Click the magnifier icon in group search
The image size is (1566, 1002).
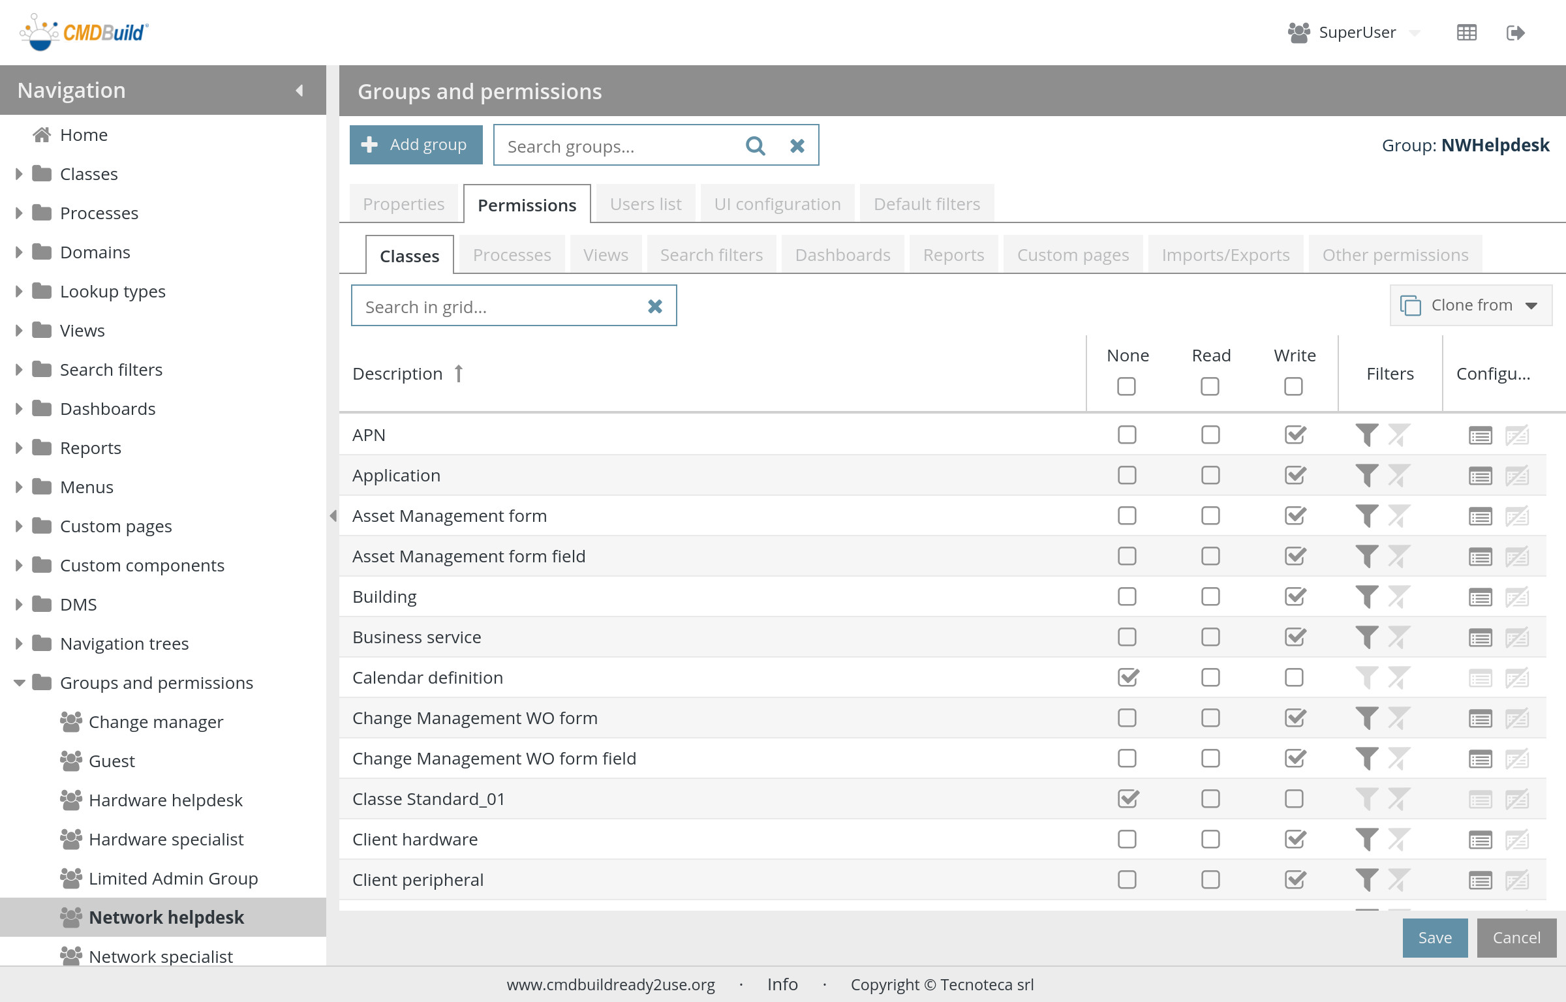[x=755, y=145]
